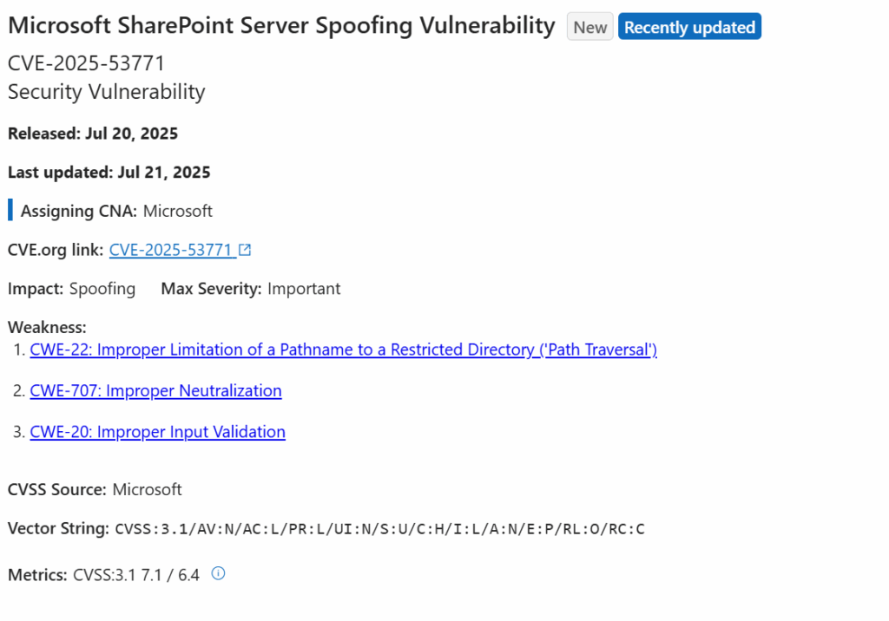Click the New badge next to the title

coord(589,27)
